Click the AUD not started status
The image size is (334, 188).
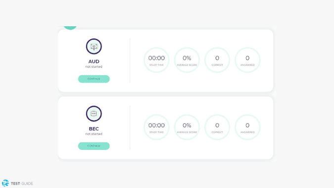pos(94,67)
